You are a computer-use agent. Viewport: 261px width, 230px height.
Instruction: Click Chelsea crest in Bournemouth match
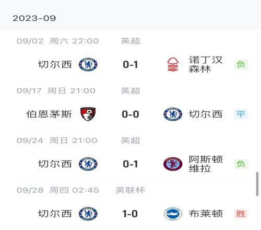click(173, 114)
